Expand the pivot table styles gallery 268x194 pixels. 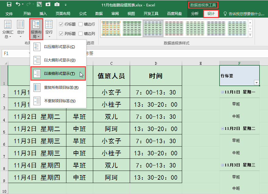coord(250,36)
